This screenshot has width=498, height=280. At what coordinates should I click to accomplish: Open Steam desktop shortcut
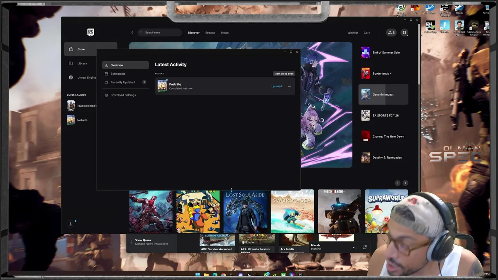point(459,9)
